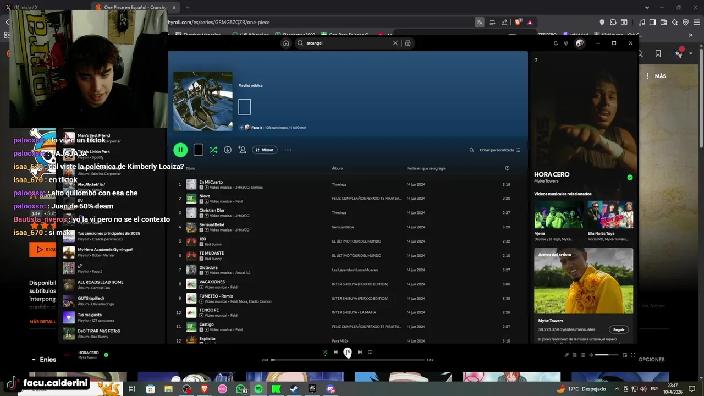Open the play queue icon

(x=575, y=355)
